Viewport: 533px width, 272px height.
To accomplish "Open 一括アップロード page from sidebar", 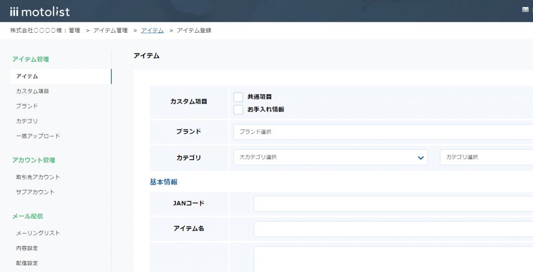I will (x=38, y=136).
